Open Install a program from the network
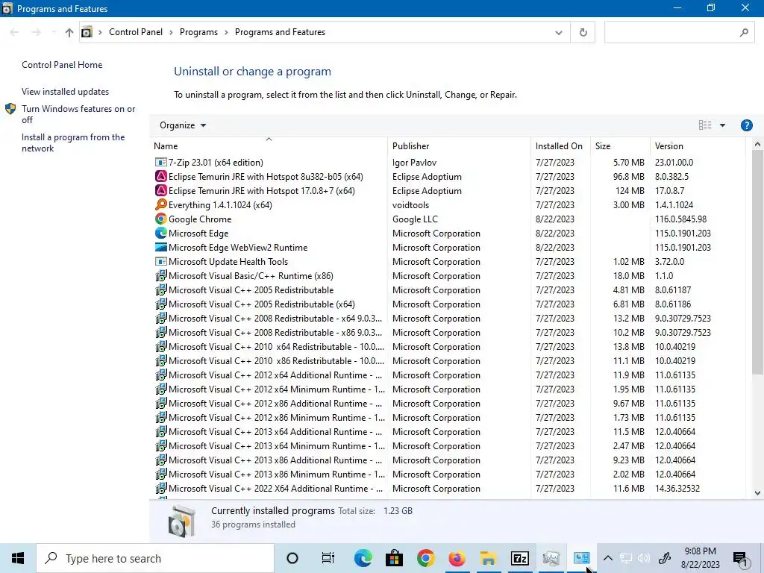 [x=73, y=143]
